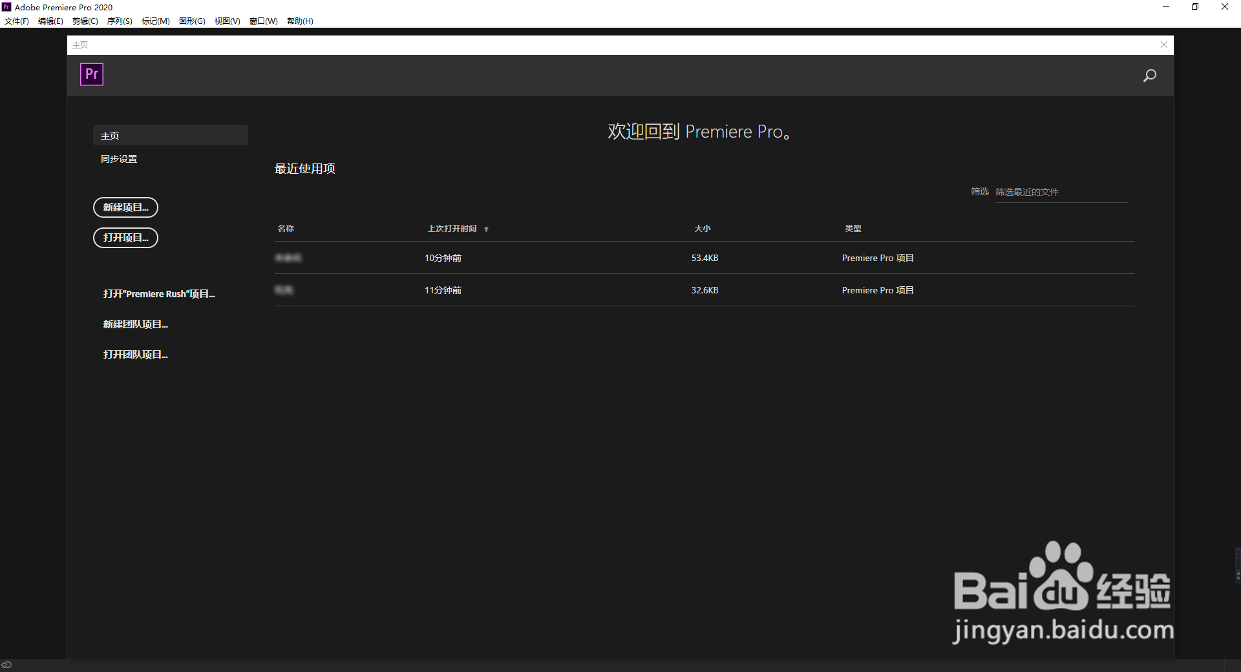Open recent project from 10分钟前
The image size is (1241, 672).
coord(705,258)
